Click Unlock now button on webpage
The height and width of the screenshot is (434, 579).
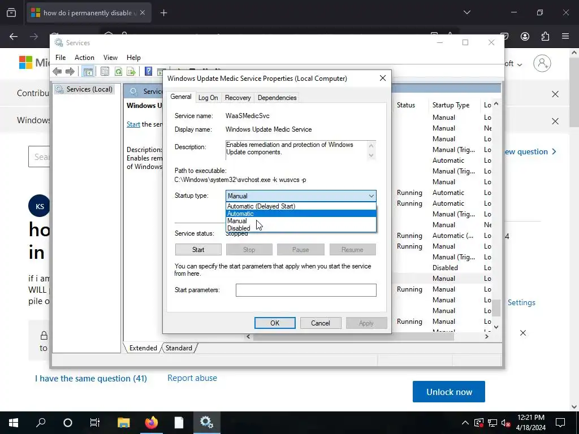pos(449,392)
